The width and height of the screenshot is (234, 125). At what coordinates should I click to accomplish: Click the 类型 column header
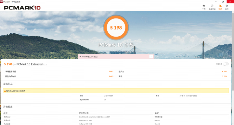pyautogui.click(x=157, y=113)
